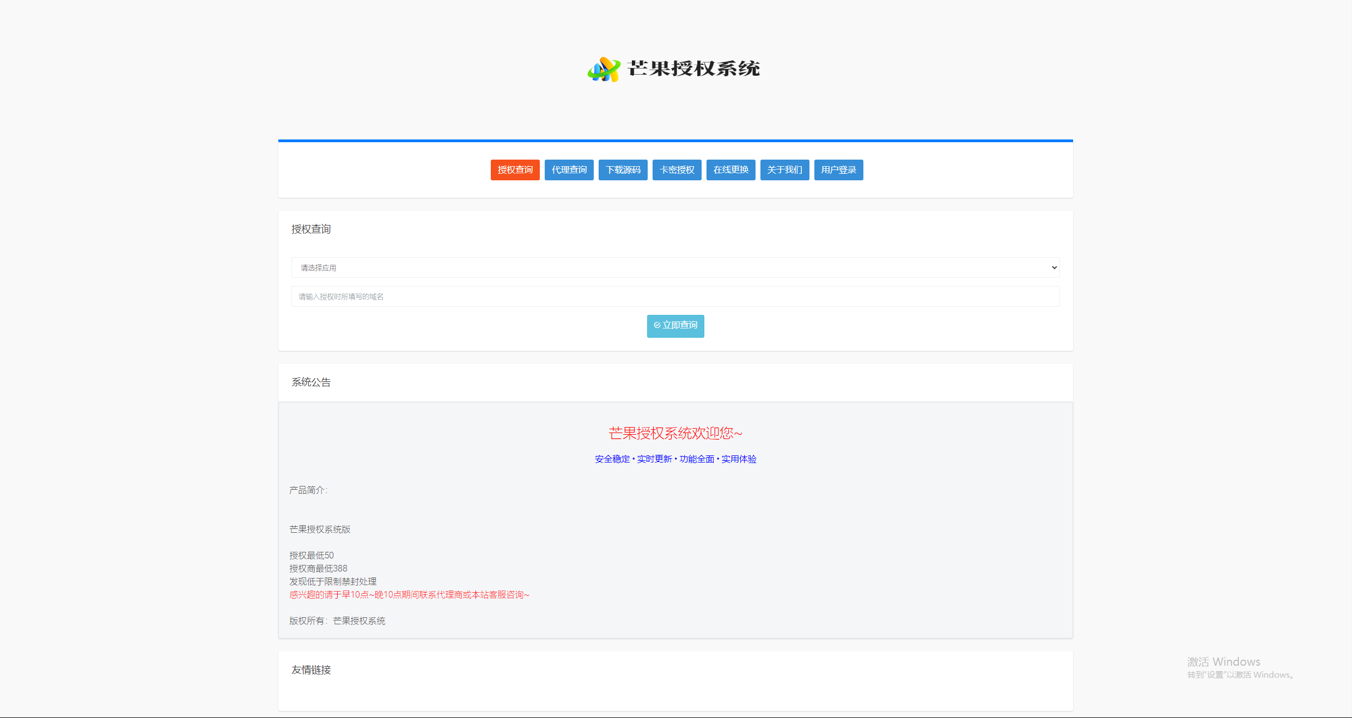The height and width of the screenshot is (718, 1352).
Task: Expand the 请选择应用 dropdown menu
Action: coord(675,266)
